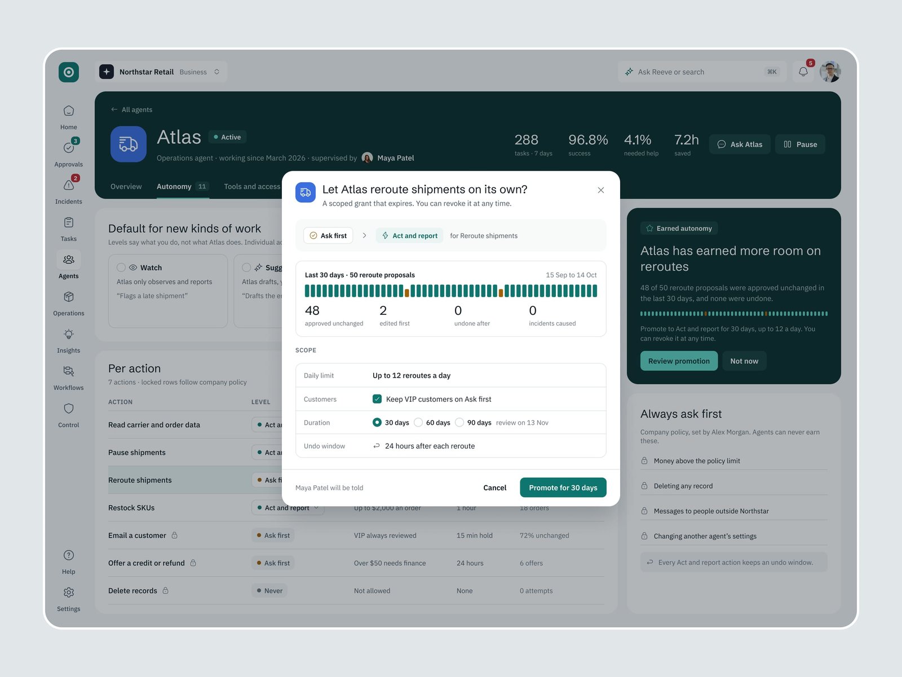Go back to All agents
This screenshot has width=902, height=677.
pos(131,109)
